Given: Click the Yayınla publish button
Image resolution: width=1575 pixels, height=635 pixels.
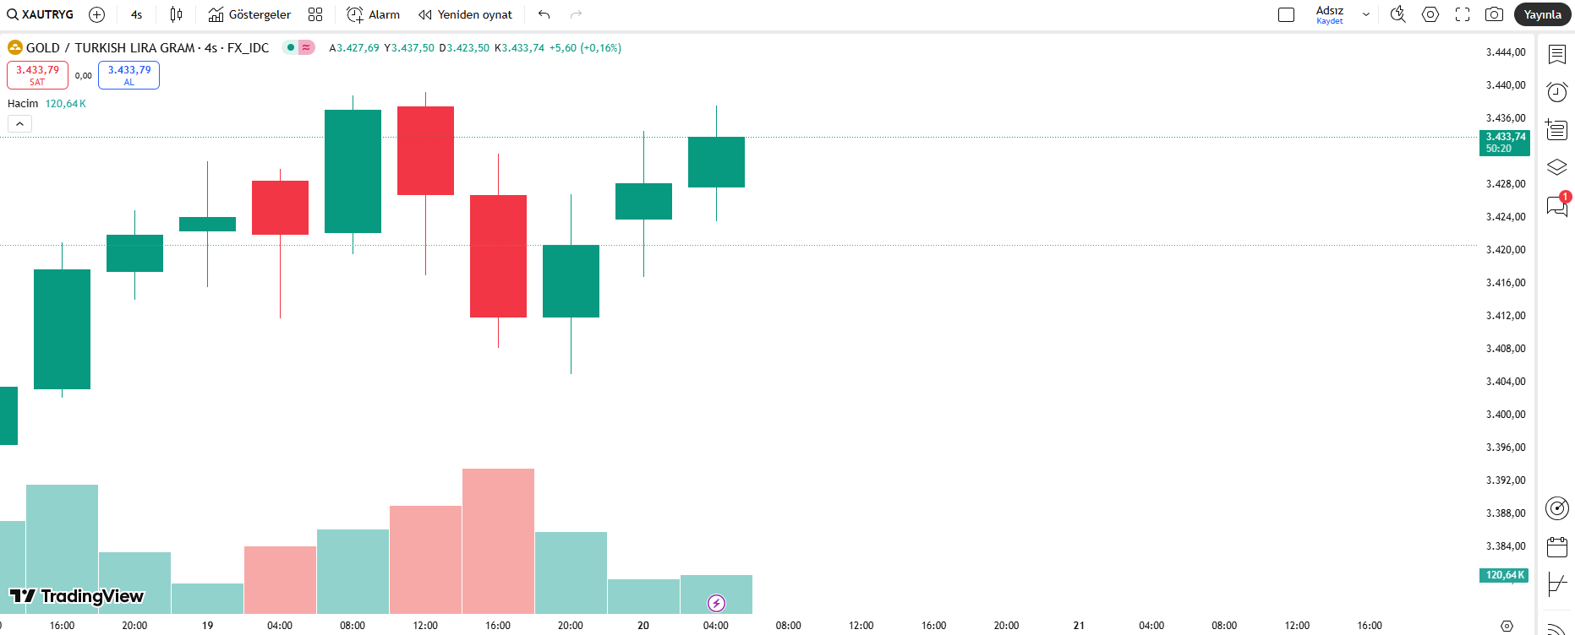Looking at the screenshot, I should pyautogui.click(x=1542, y=14).
